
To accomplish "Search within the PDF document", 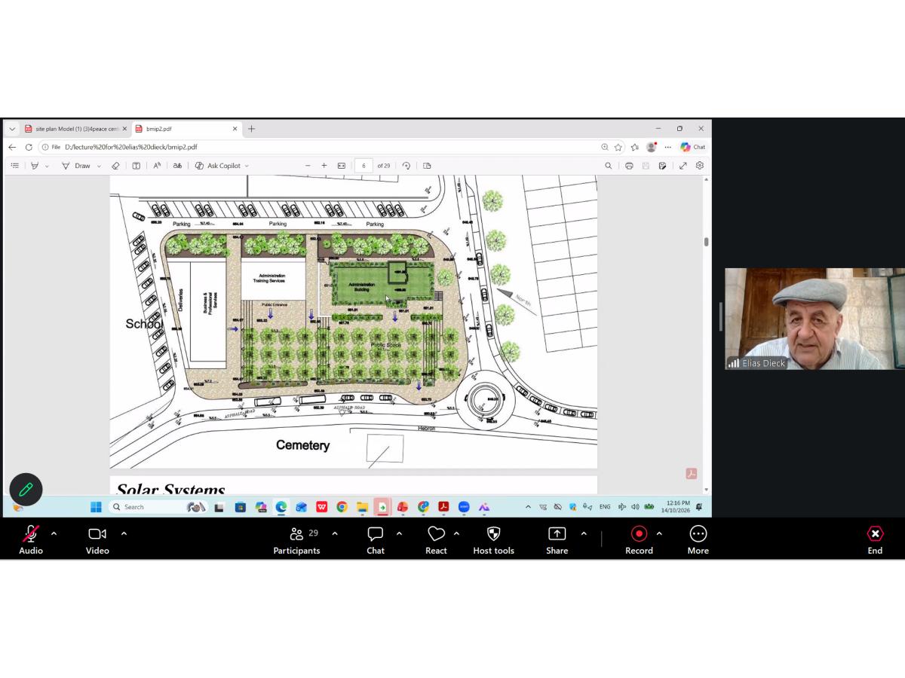I will coord(609,166).
